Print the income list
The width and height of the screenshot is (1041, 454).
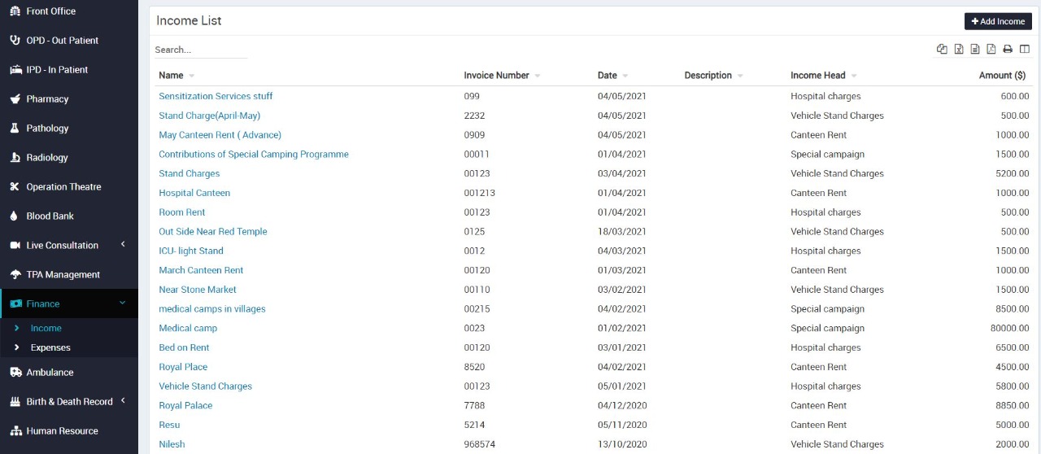click(x=1008, y=49)
